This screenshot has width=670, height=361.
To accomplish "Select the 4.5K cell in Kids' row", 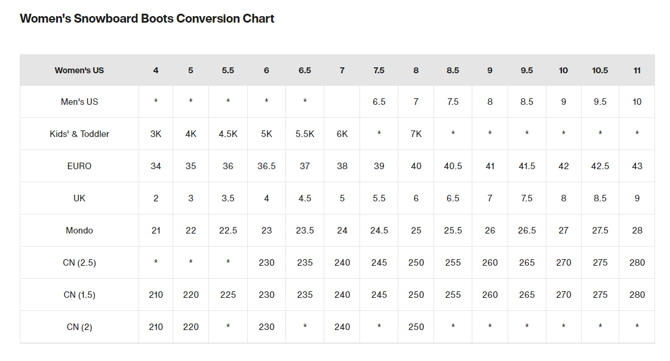I will 228,134.
